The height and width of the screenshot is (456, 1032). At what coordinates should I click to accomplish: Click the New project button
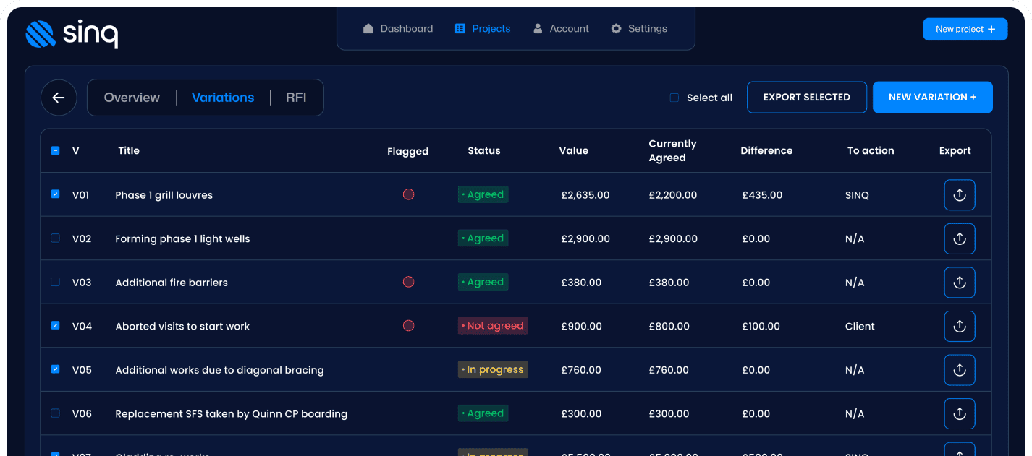point(965,29)
